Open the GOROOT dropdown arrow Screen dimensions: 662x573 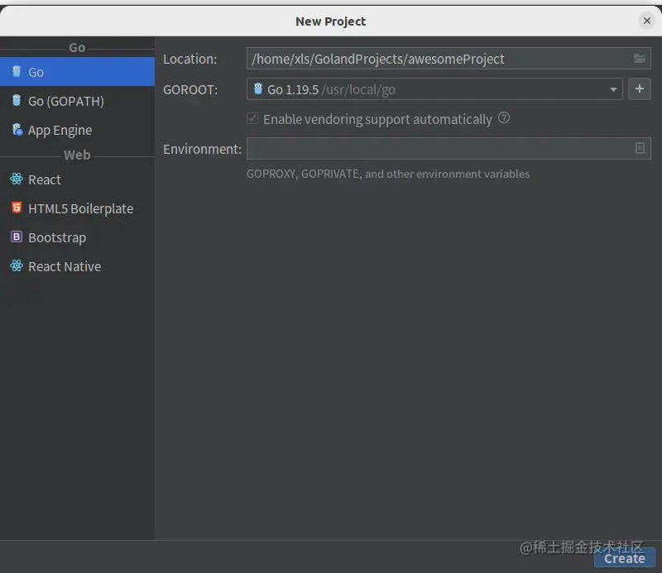pos(613,89)
